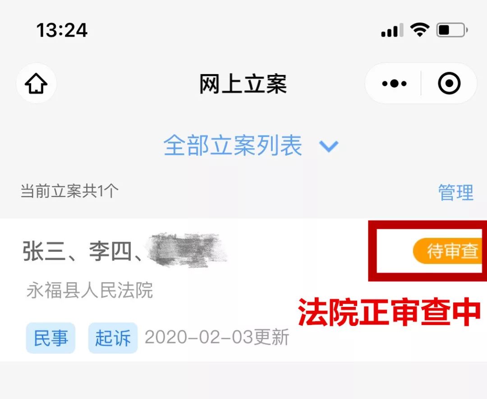487x399 pixels.
Task: Tap the 2020-02-03更新 date text
Action: 217,338
